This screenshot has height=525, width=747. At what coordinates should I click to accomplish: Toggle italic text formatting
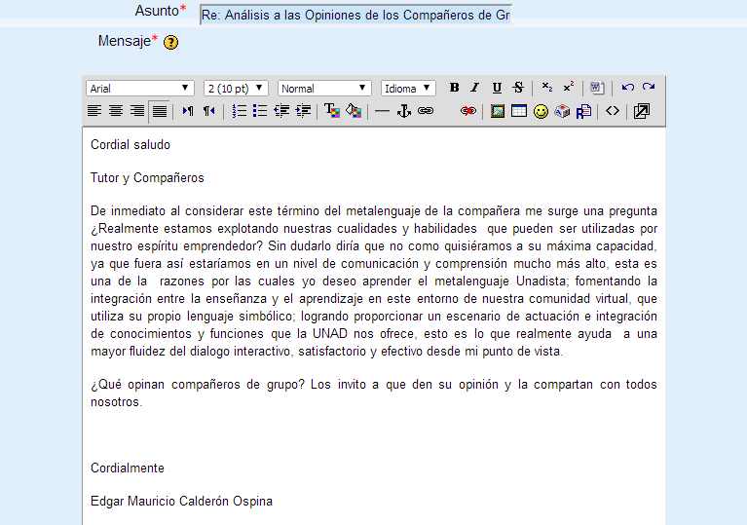click(x=475, y=88)
